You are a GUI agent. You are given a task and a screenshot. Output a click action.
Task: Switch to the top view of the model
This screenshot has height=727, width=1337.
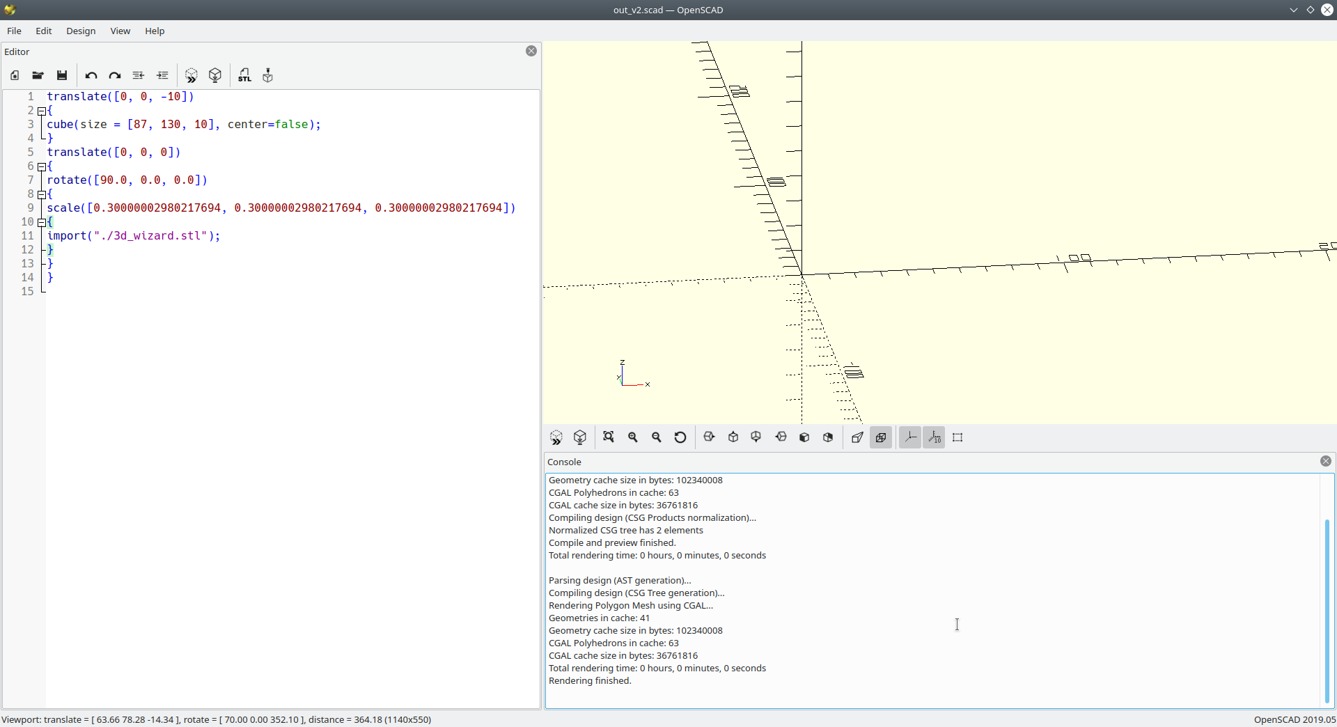click(733, 437)
